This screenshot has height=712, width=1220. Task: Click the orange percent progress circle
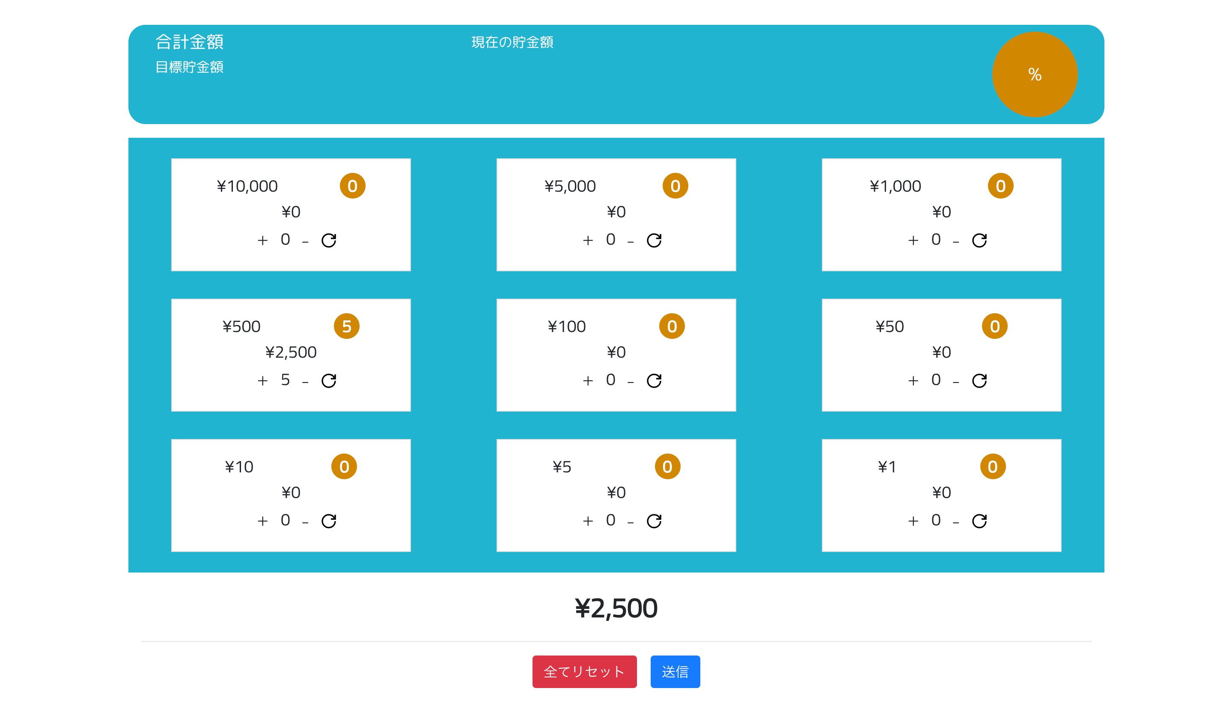click(x=1035, y=74)
